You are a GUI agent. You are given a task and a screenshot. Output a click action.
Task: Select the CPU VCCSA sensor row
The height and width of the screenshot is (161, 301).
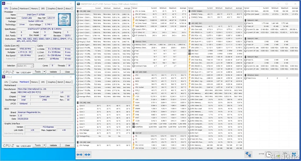[x=160, y=148]
